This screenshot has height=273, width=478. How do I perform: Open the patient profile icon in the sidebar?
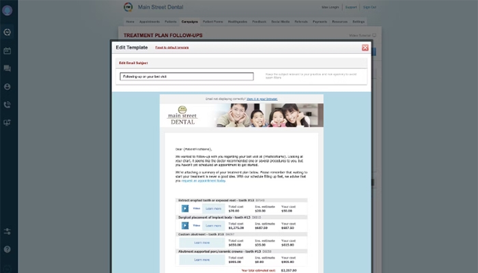[7, 87]
